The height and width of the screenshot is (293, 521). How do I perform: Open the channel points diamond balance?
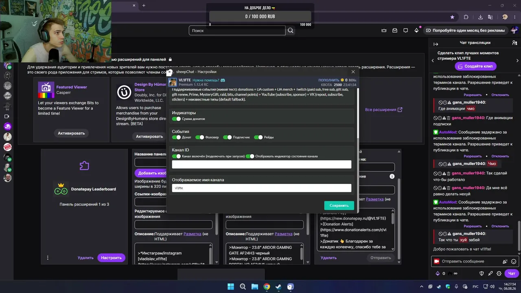tap(441, 273)
